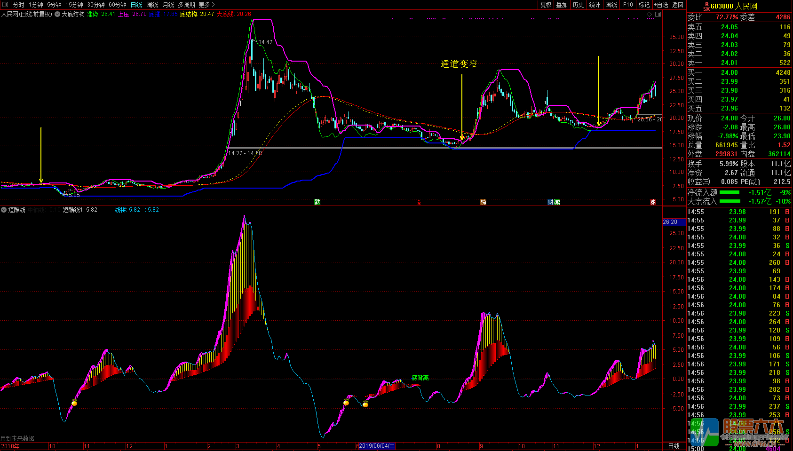Image resolution: width=793 pixels, height=451 pixels.
Task: Click the red S marker on chart
Action: (x=419, y=203)
